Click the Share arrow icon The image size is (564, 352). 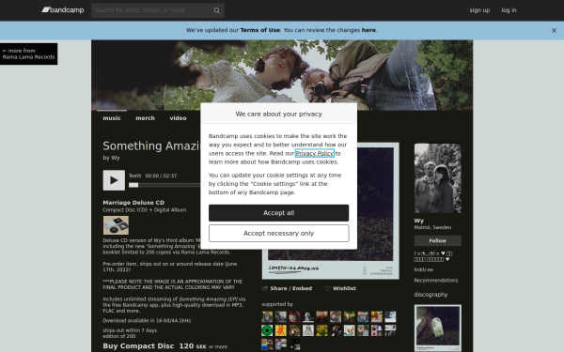265,288
